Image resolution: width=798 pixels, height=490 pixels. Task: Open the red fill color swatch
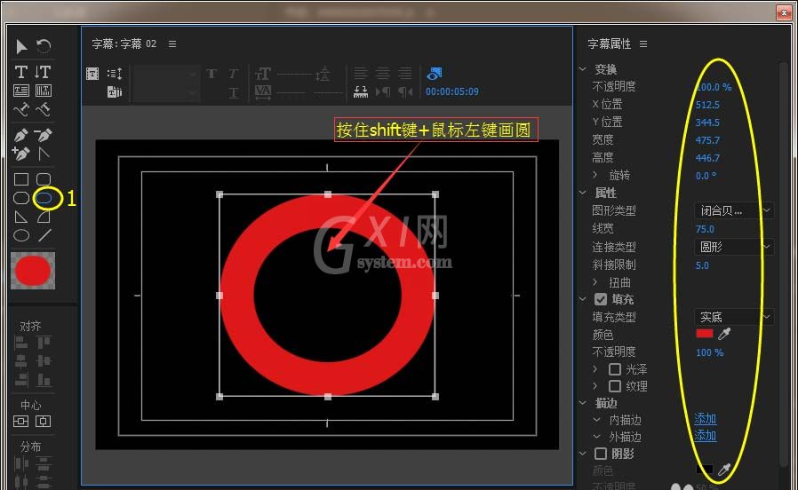pos(705,334)
